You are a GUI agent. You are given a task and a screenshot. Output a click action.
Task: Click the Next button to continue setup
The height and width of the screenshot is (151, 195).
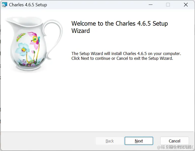click(x=139, y=141)
